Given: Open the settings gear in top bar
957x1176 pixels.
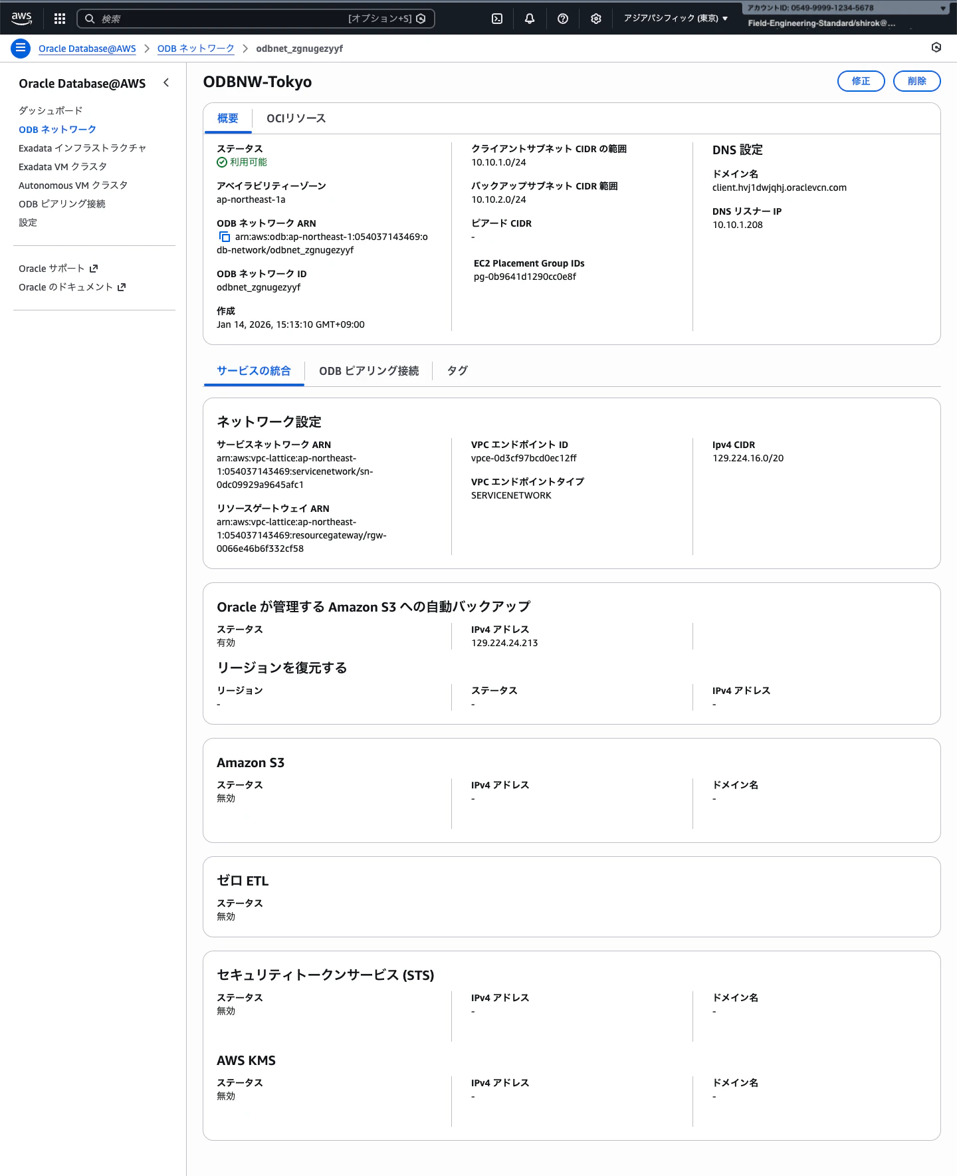Looking at the screenshot, I should pos(596,19).
